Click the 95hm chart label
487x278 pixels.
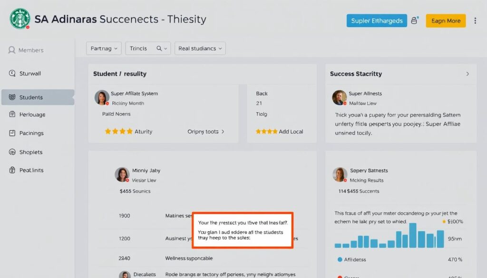pyautogui.click(x=455, y=239)
